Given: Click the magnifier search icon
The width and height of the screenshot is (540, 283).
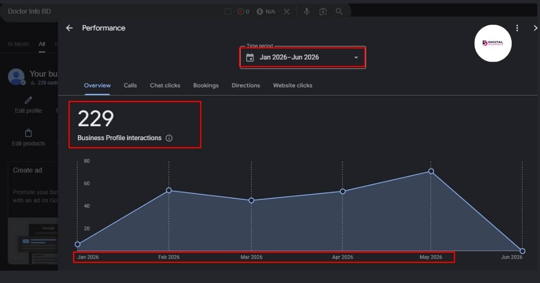Looking at the screenshot, I should (x=339, y=11).
